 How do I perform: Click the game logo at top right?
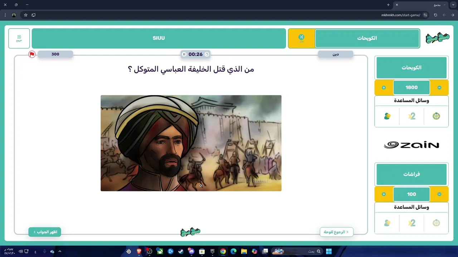point(437,38)
